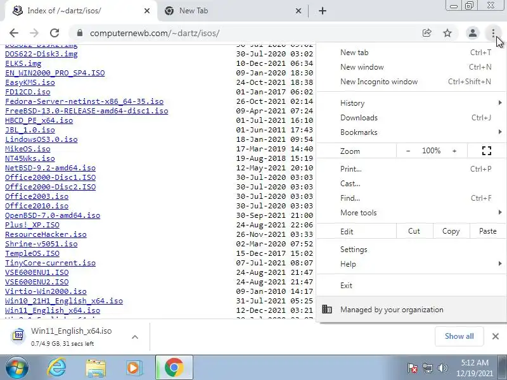Choose Print... from the menu
This screenshot has width=507, height=380.
411,168
